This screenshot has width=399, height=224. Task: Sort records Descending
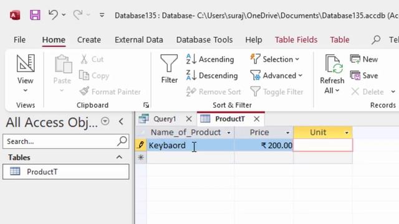212,75
